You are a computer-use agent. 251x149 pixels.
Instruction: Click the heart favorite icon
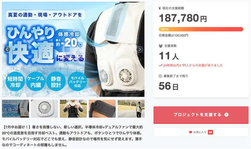tap(190, 132)
